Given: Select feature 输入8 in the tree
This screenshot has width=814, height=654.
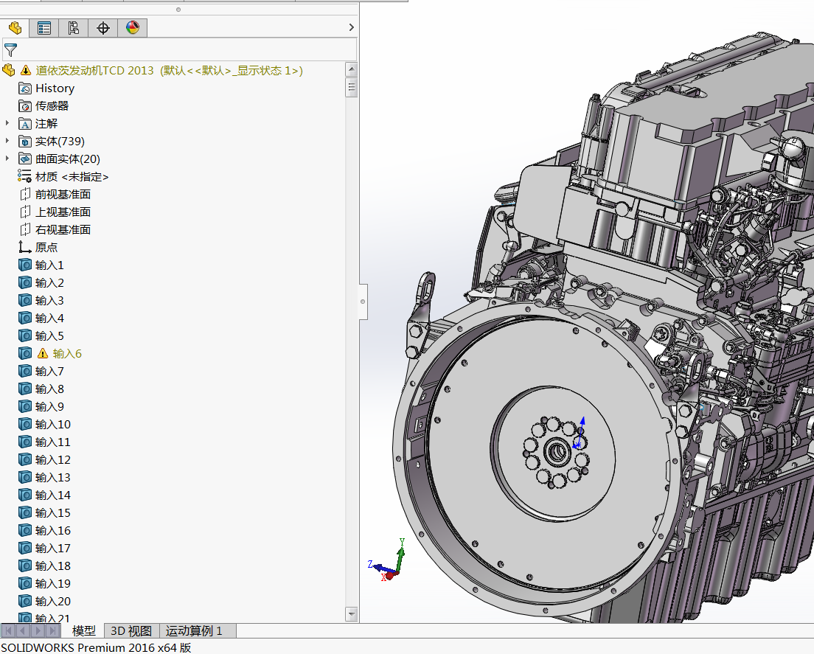Looking at the screenshot, I should click(49, 389).
